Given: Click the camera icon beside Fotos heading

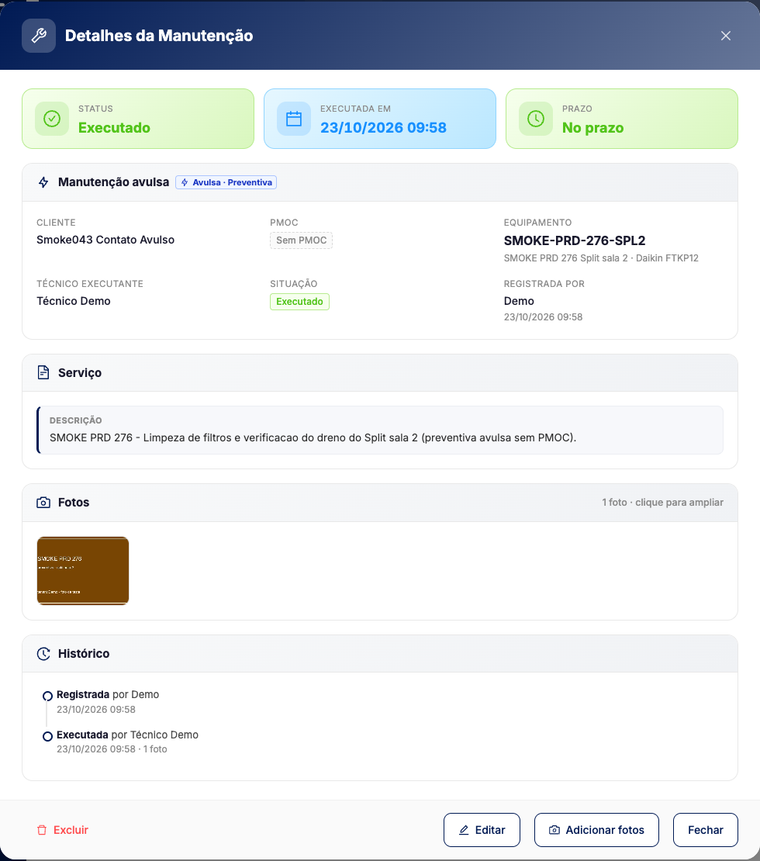Looking at the screenshot, I should [43, 503].
